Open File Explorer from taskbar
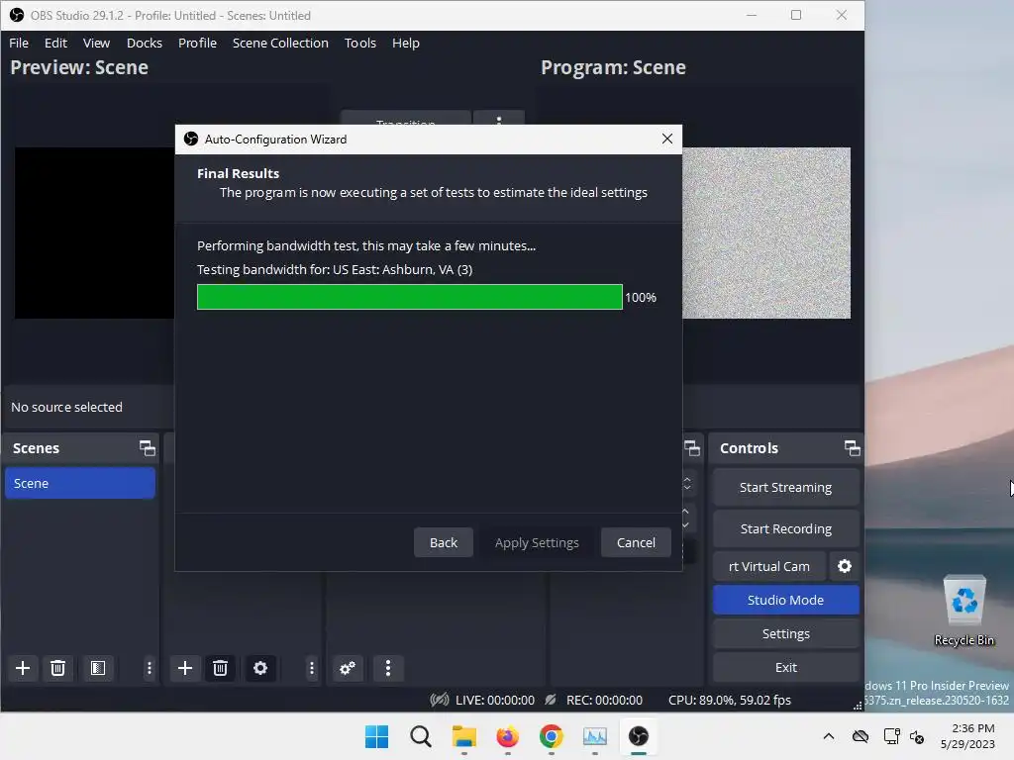The image size is (1014, 760). 463,736
